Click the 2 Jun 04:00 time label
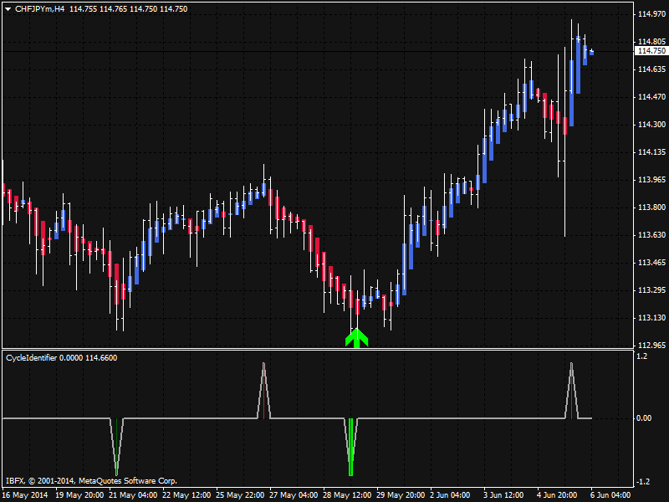The image size is (669, 502). 452,494
